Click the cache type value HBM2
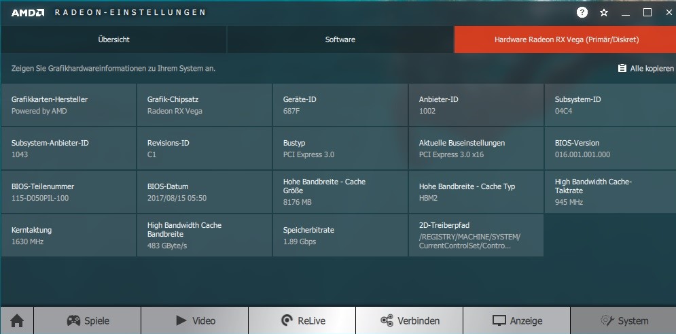The image size is (676, 334). pyautogui.click(x=429, y=198)
